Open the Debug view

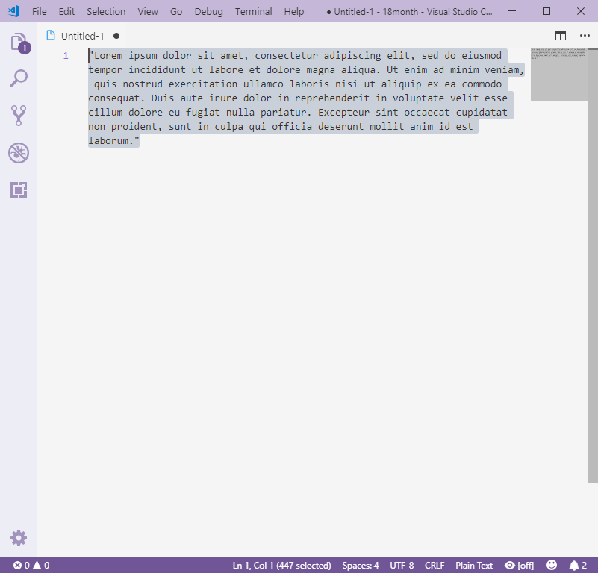coord(19,153)
